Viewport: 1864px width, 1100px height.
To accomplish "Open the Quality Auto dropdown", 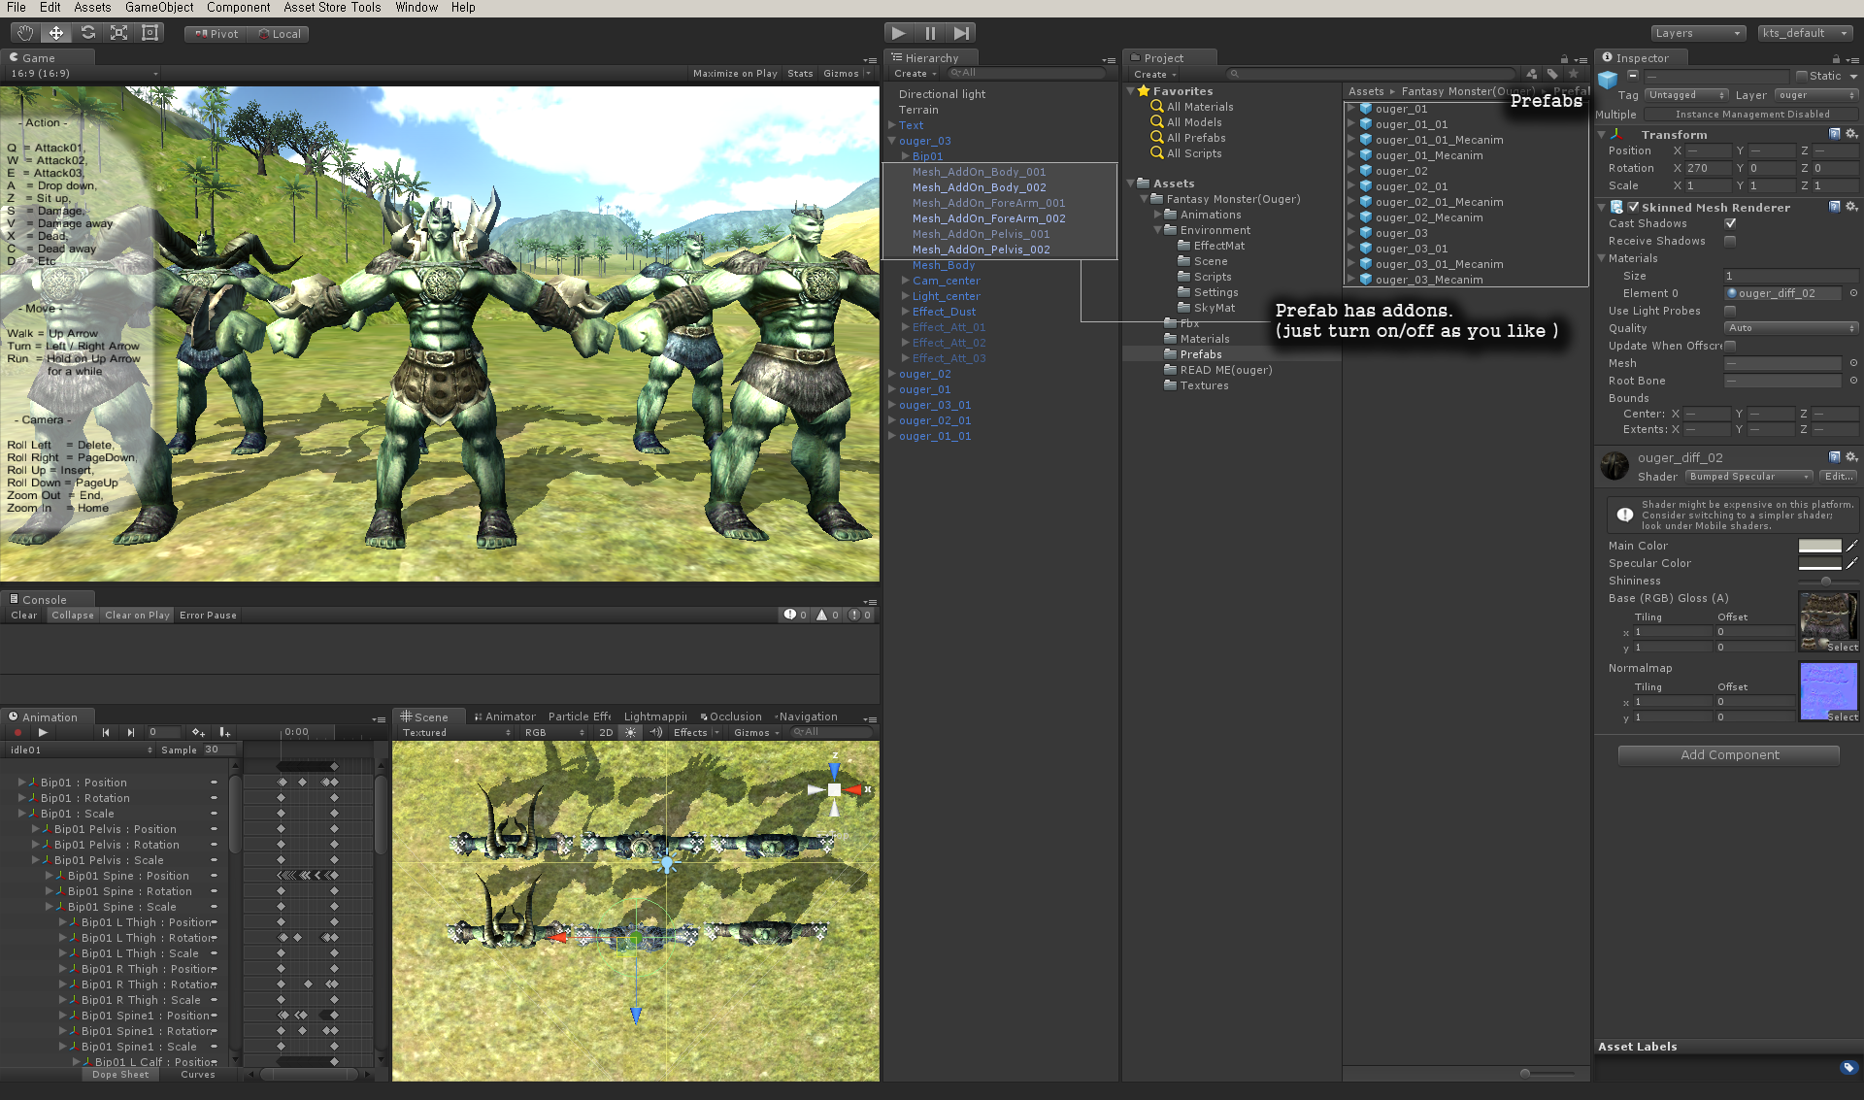I will [1791, 328].
